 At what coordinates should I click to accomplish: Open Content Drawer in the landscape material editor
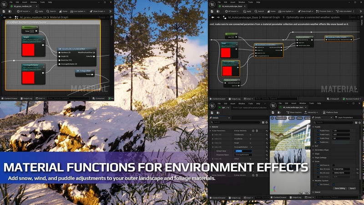(x=217, y=98)
